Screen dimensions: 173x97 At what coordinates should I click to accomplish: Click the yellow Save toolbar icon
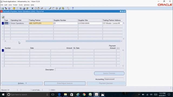tap(14, 8)
